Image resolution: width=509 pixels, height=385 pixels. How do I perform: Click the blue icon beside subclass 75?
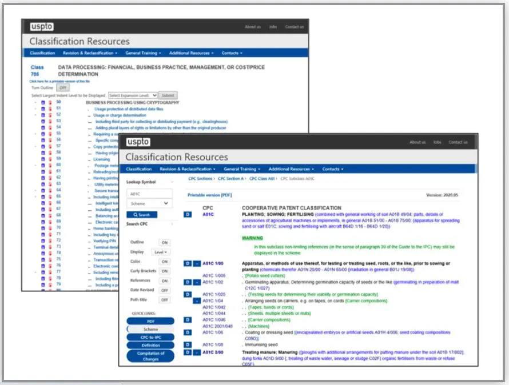point(43,260)
